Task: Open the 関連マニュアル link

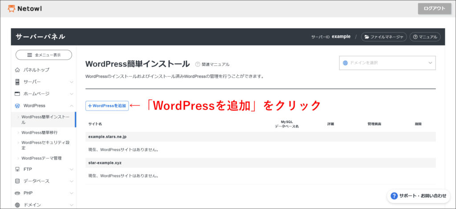Action: 216,64
